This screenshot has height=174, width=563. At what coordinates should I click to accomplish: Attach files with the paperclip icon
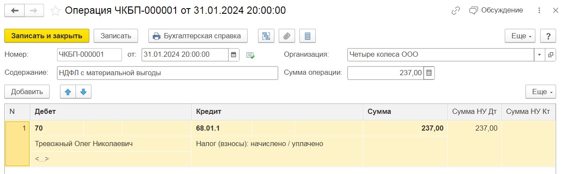point(287,36)
